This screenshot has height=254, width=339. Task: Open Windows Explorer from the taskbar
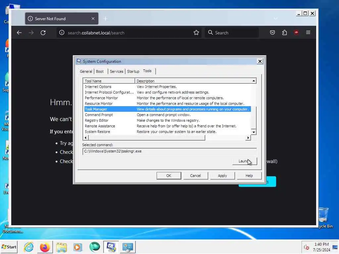(61, 247)
